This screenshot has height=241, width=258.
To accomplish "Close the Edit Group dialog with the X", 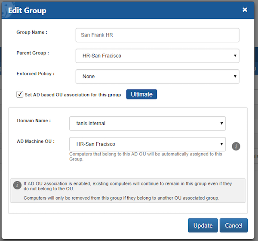I will point(245,9).
